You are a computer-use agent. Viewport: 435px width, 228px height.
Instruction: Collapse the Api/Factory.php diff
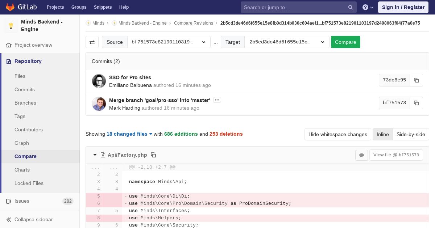click(95, 155)
